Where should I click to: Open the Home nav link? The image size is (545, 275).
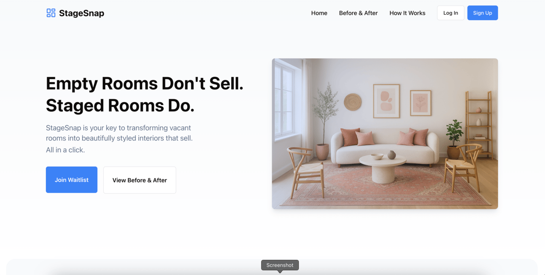(319, 13)
